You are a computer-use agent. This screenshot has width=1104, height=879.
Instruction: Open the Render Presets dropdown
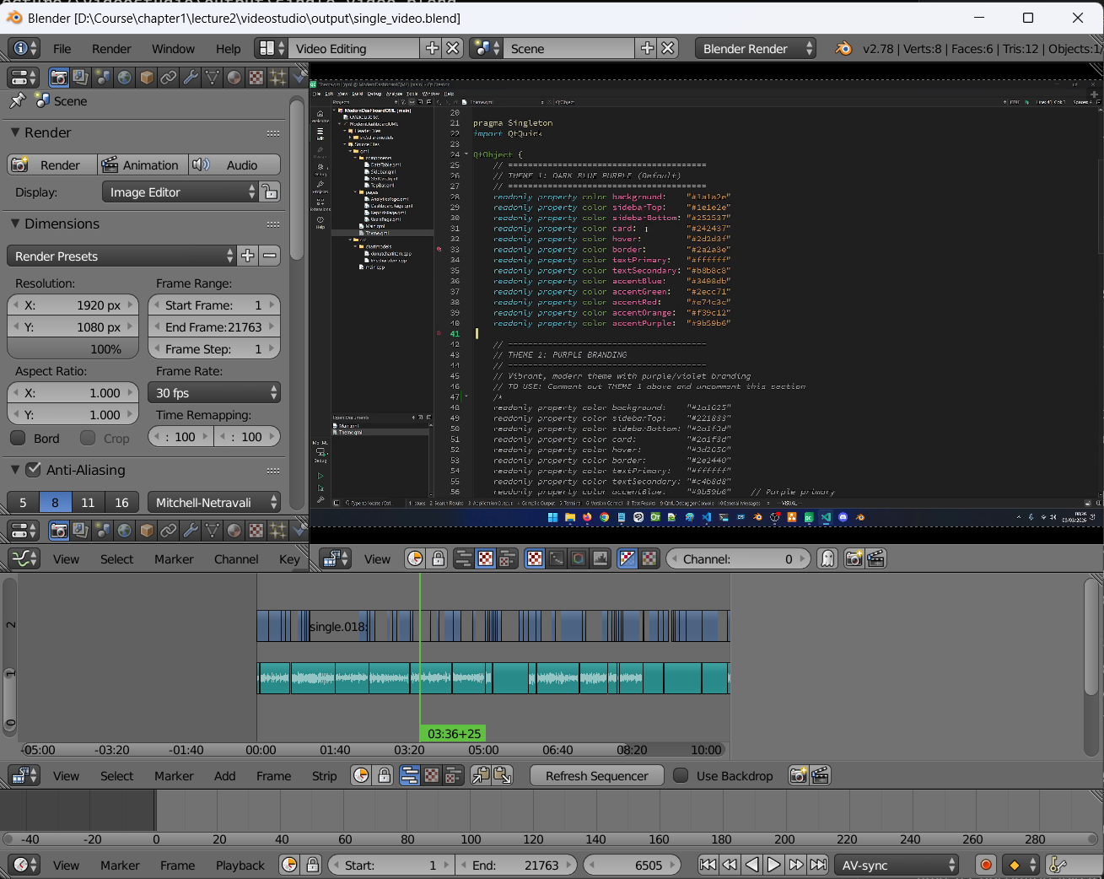click(x=118, y=256)
